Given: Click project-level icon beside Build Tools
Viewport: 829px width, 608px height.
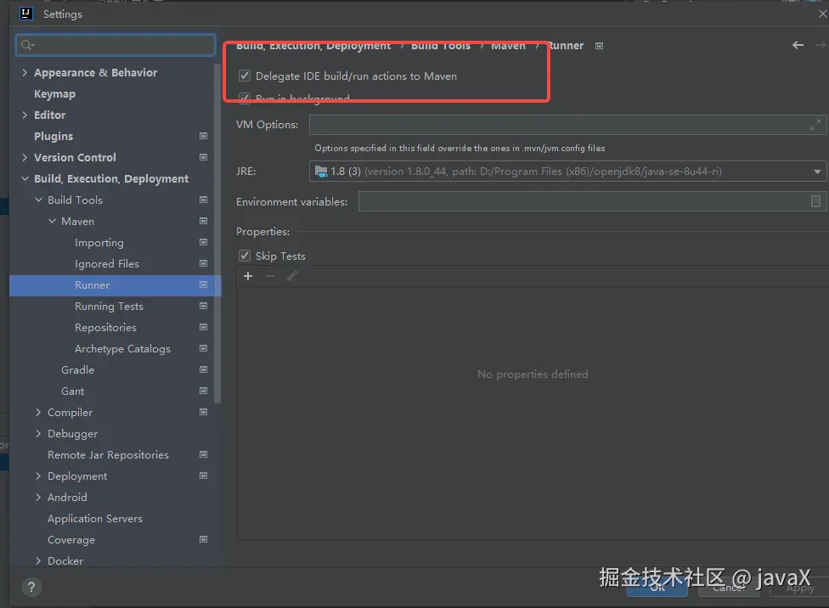Looking at the screenshot, I should pos(203,200).
